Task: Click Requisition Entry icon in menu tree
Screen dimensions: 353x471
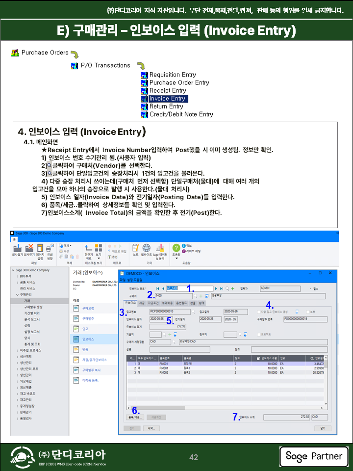Action: [x=145, y=75]
